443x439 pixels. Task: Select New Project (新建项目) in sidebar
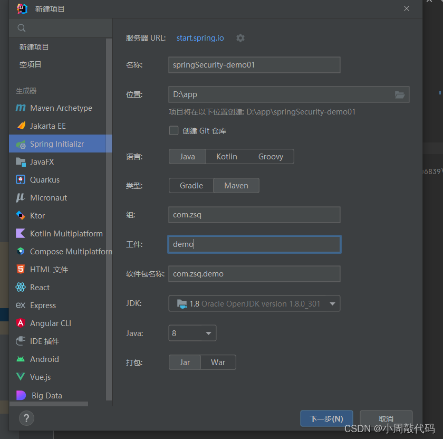(x=34, y=47)
